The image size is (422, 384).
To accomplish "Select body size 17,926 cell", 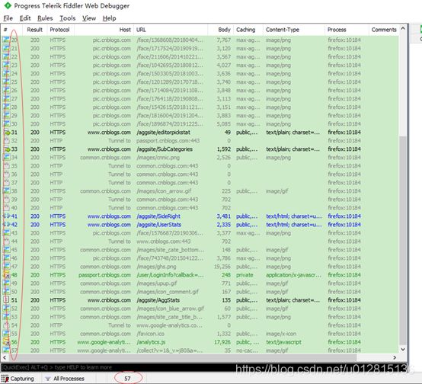I will tap(222, 342).
